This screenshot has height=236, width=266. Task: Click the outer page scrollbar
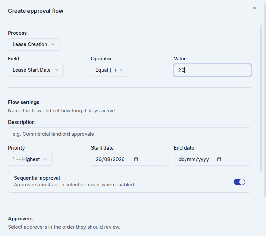tap(265, 101)
